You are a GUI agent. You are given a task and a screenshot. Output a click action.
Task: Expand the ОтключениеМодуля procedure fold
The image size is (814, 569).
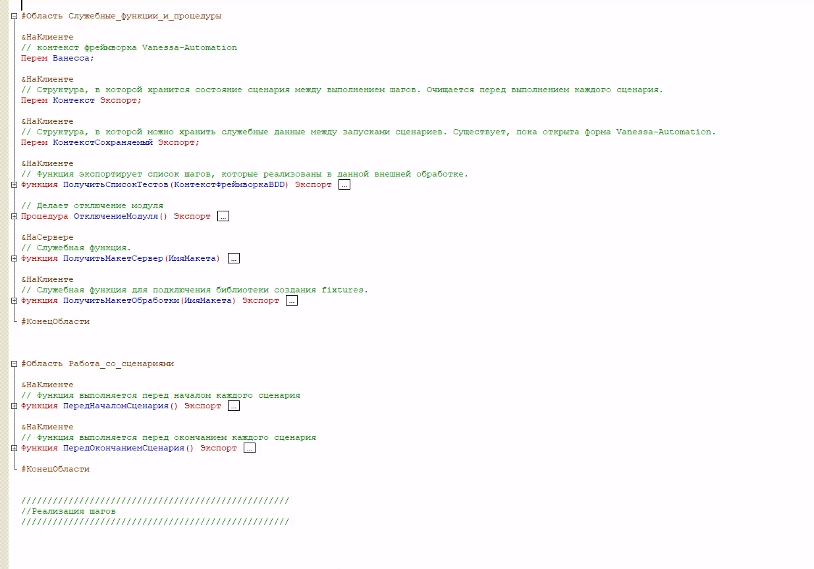pos(14,217)
